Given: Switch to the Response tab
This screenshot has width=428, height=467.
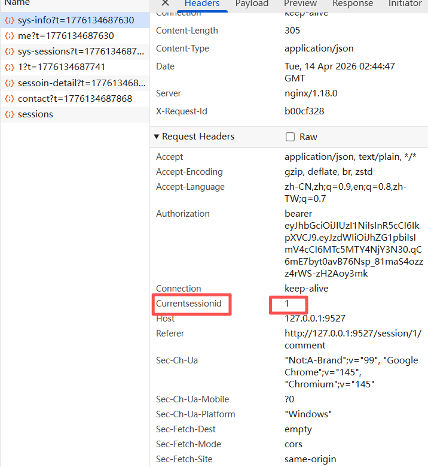Looking at the screenshot, I should 353,4.
